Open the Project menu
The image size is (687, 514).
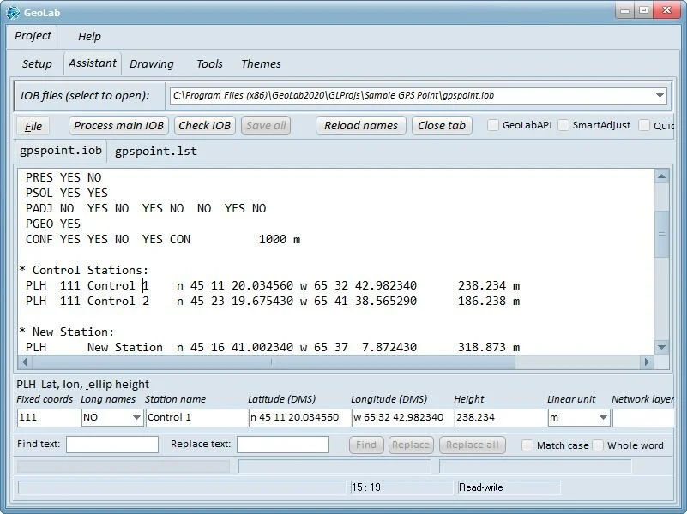[33, 36]
